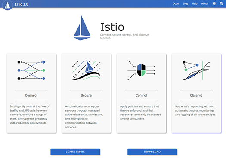Open the Docs menu item
This screenshot has width=226, height=167.
(176, 3)
